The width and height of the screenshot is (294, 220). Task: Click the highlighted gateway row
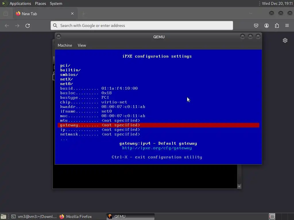click(158, 125)
